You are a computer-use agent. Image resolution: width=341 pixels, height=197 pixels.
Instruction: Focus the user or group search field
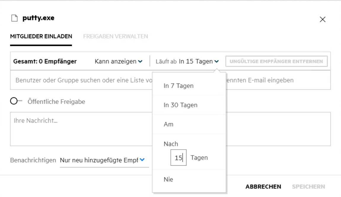point(80,80)
